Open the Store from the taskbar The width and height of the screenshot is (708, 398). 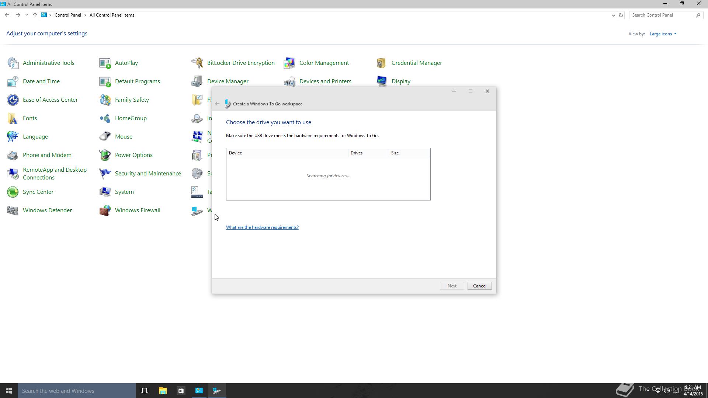[x=181, y=391]
